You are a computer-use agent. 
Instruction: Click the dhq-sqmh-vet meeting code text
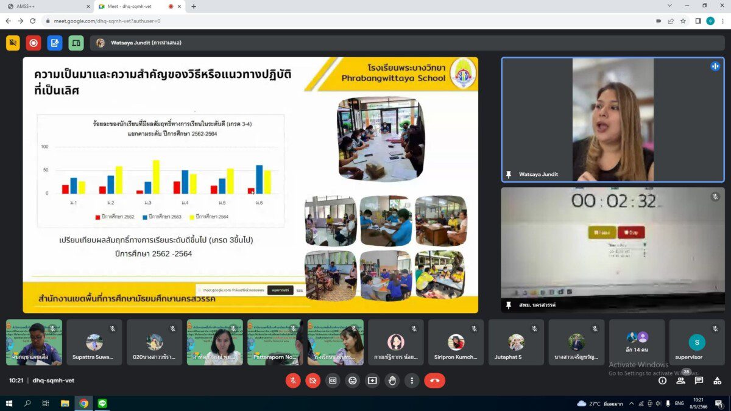point(54,381)
